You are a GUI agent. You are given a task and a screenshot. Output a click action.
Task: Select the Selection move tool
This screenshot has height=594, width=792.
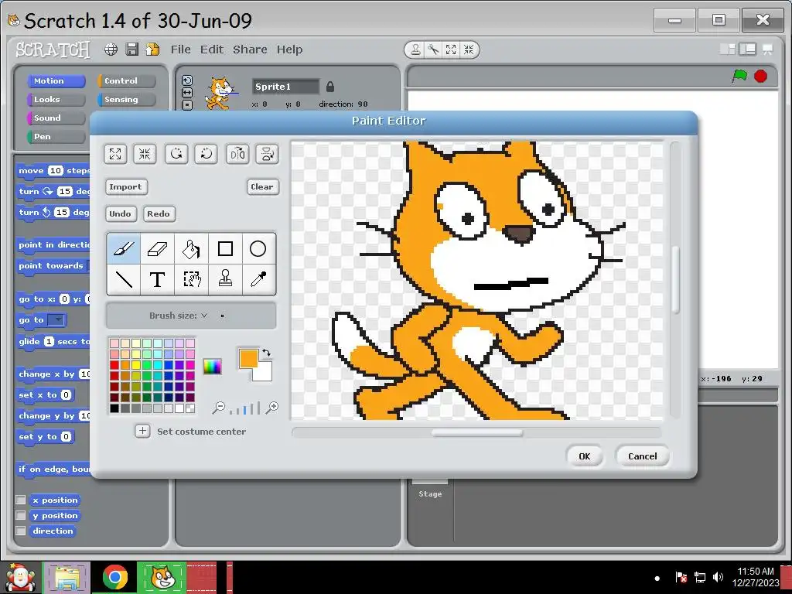coord(191,279)
